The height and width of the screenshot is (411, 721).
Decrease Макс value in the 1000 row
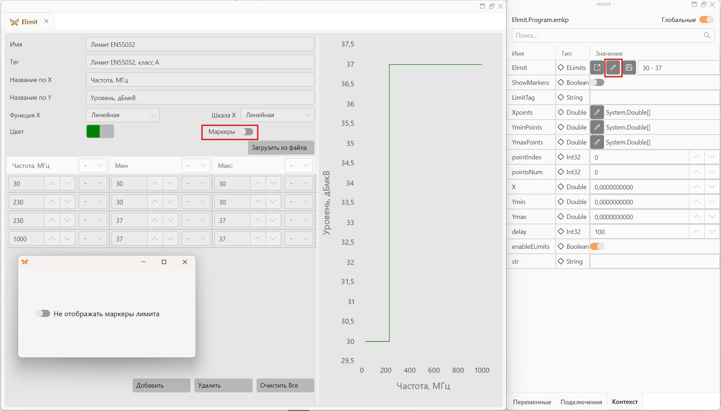tap(273, 239)
